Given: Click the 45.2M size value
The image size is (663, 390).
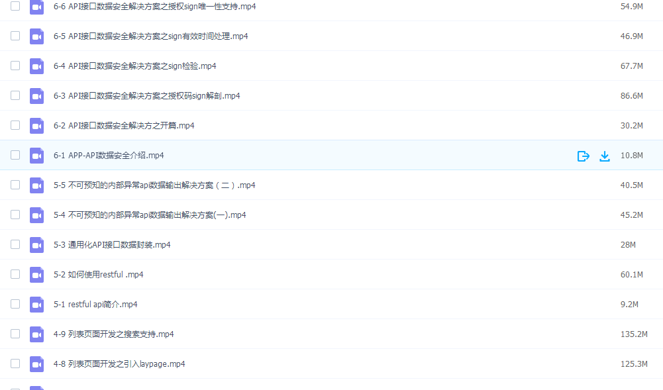Looking at the screenshot, I should click(x=632, y=215).
